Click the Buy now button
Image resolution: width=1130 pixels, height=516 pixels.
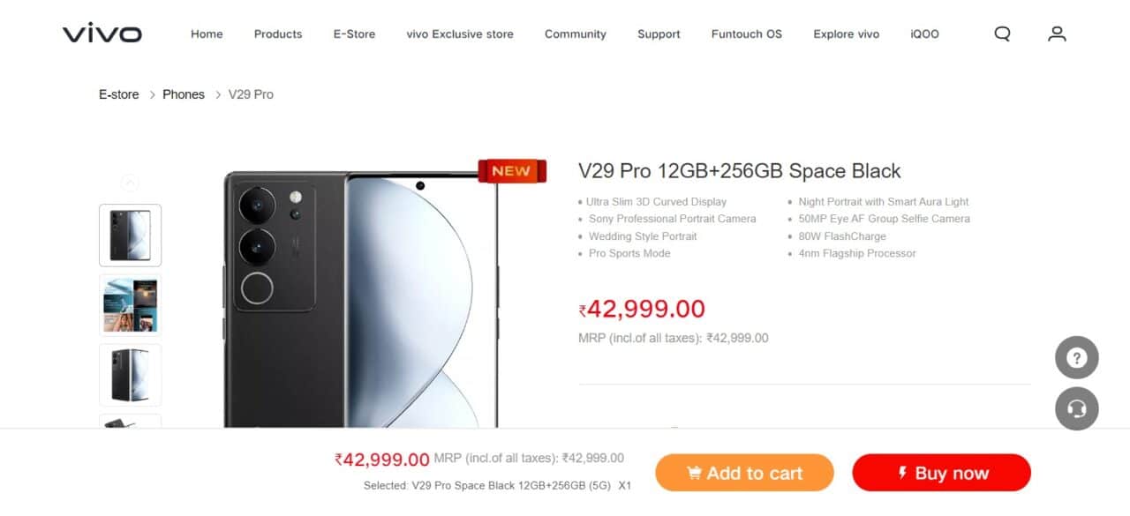point(941,473)
